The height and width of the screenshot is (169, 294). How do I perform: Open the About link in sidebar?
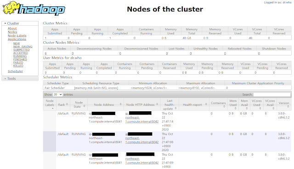12,28
